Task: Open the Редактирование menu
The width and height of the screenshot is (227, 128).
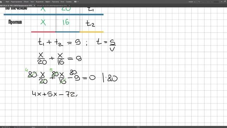Action: [x=16, y=2]
